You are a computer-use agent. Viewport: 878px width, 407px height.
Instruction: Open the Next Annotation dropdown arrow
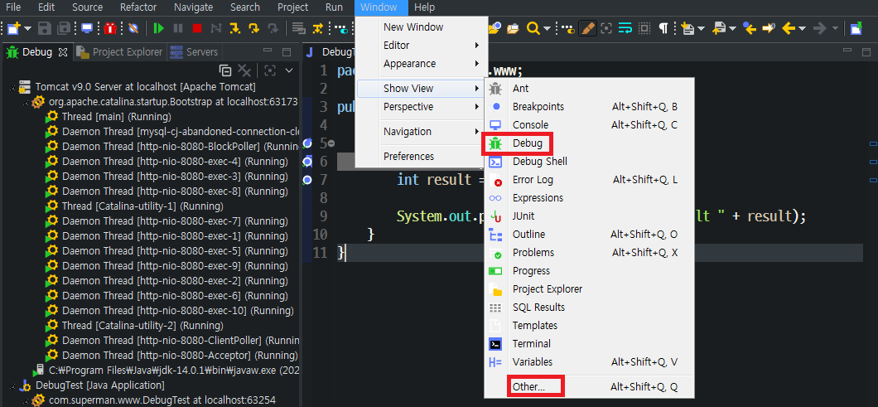pos(701,28)
